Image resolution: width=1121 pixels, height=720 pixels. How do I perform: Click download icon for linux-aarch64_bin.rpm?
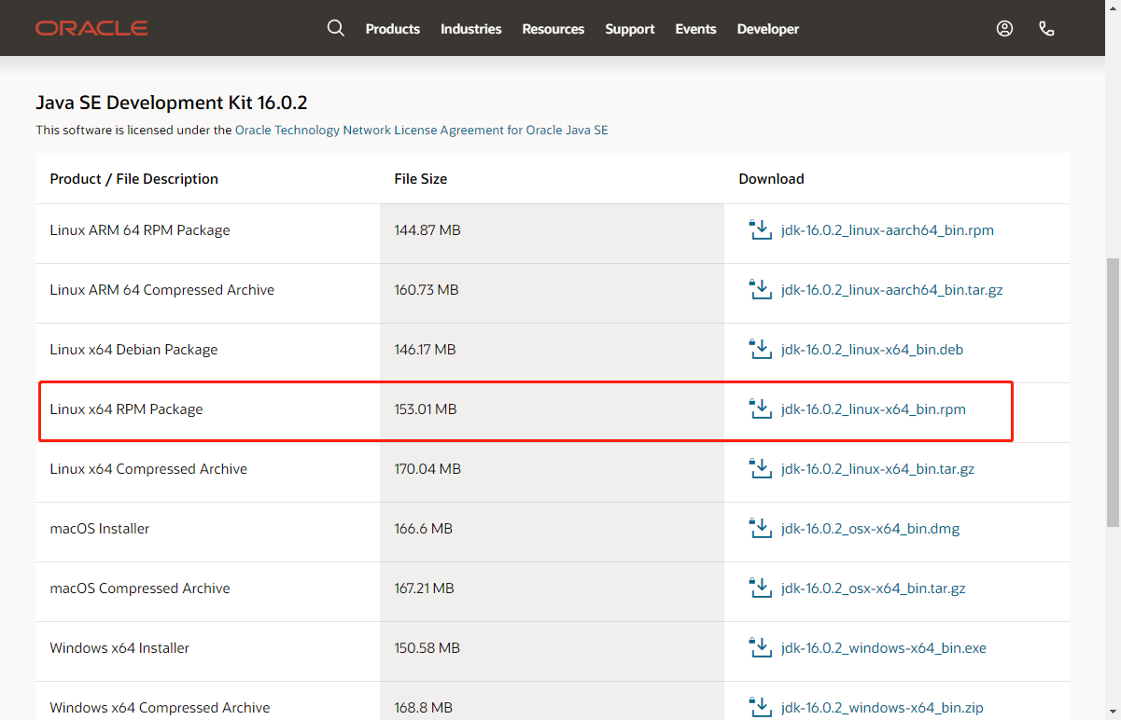[x=760, y=229]
